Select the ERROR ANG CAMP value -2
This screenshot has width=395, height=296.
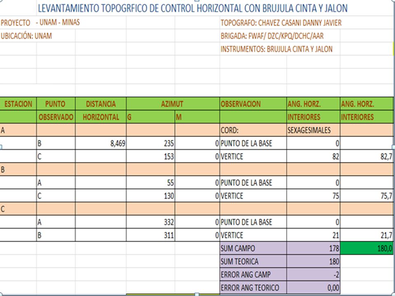tap(313, 274)
